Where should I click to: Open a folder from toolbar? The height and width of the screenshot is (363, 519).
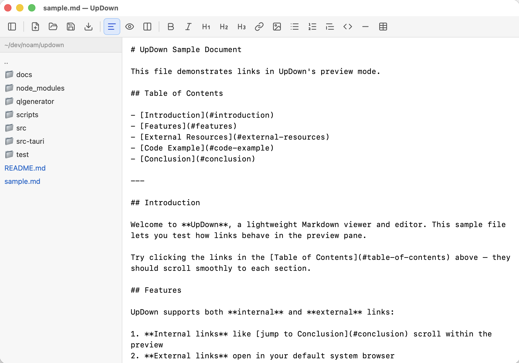(53, 27)
